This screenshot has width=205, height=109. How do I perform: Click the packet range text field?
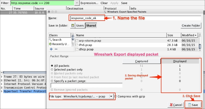coord(87,85)
